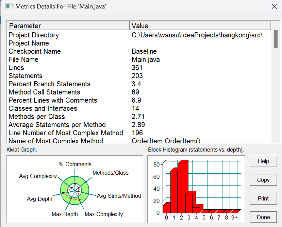This screenshot has height=227, width=282.
Task: Select Line Number of Most Complex Method row
Action: click(139, 133)
